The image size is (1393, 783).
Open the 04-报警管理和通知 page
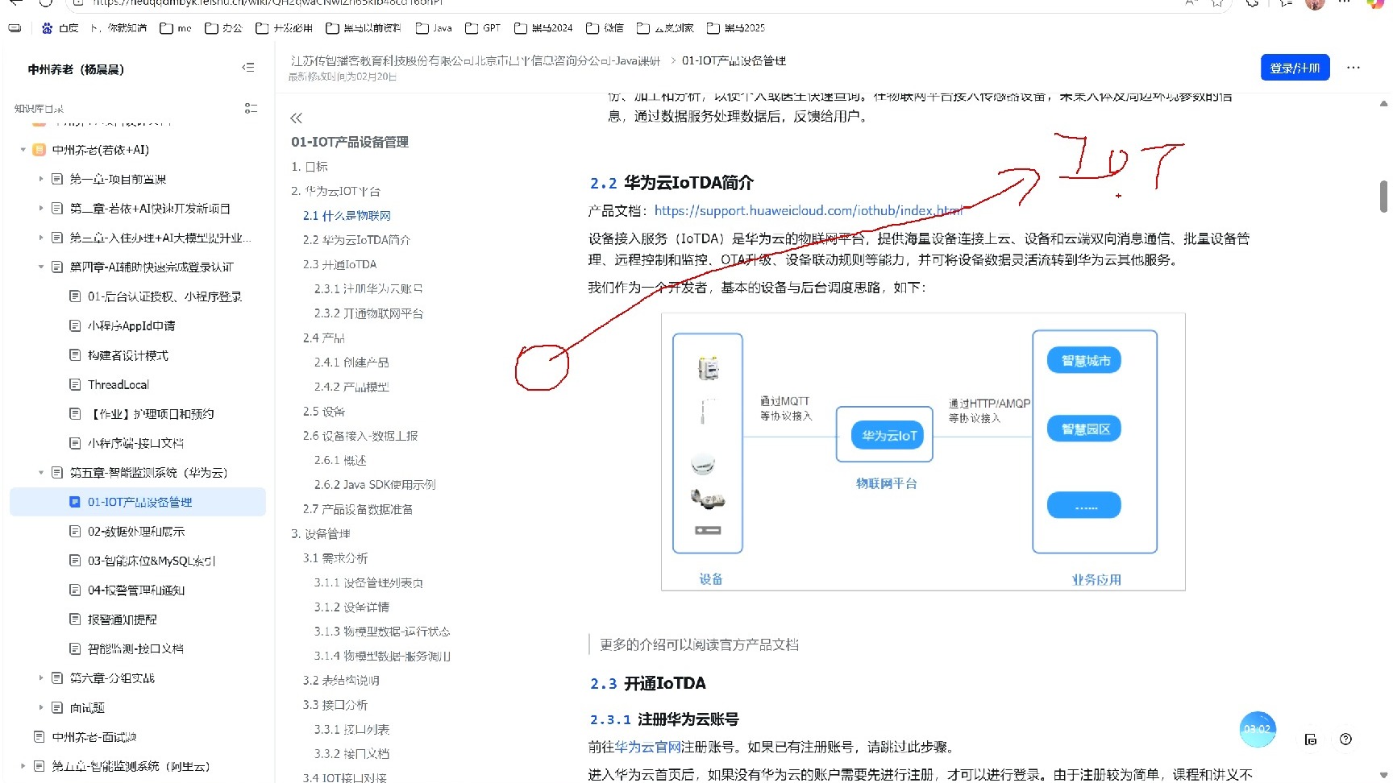tap(136, 590)
